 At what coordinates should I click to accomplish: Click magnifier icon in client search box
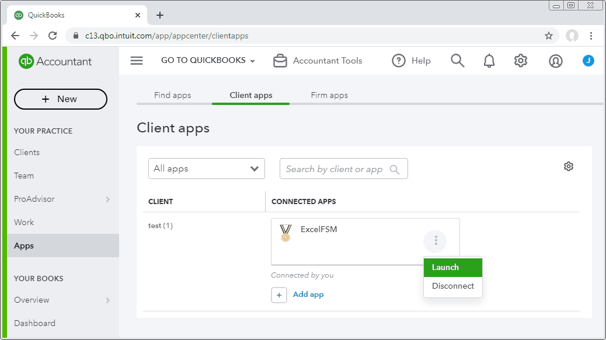coord(395,170)
